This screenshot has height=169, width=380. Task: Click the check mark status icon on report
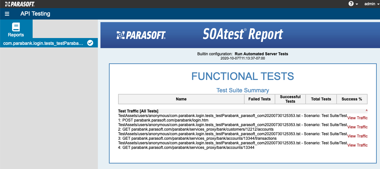[90, 43]
